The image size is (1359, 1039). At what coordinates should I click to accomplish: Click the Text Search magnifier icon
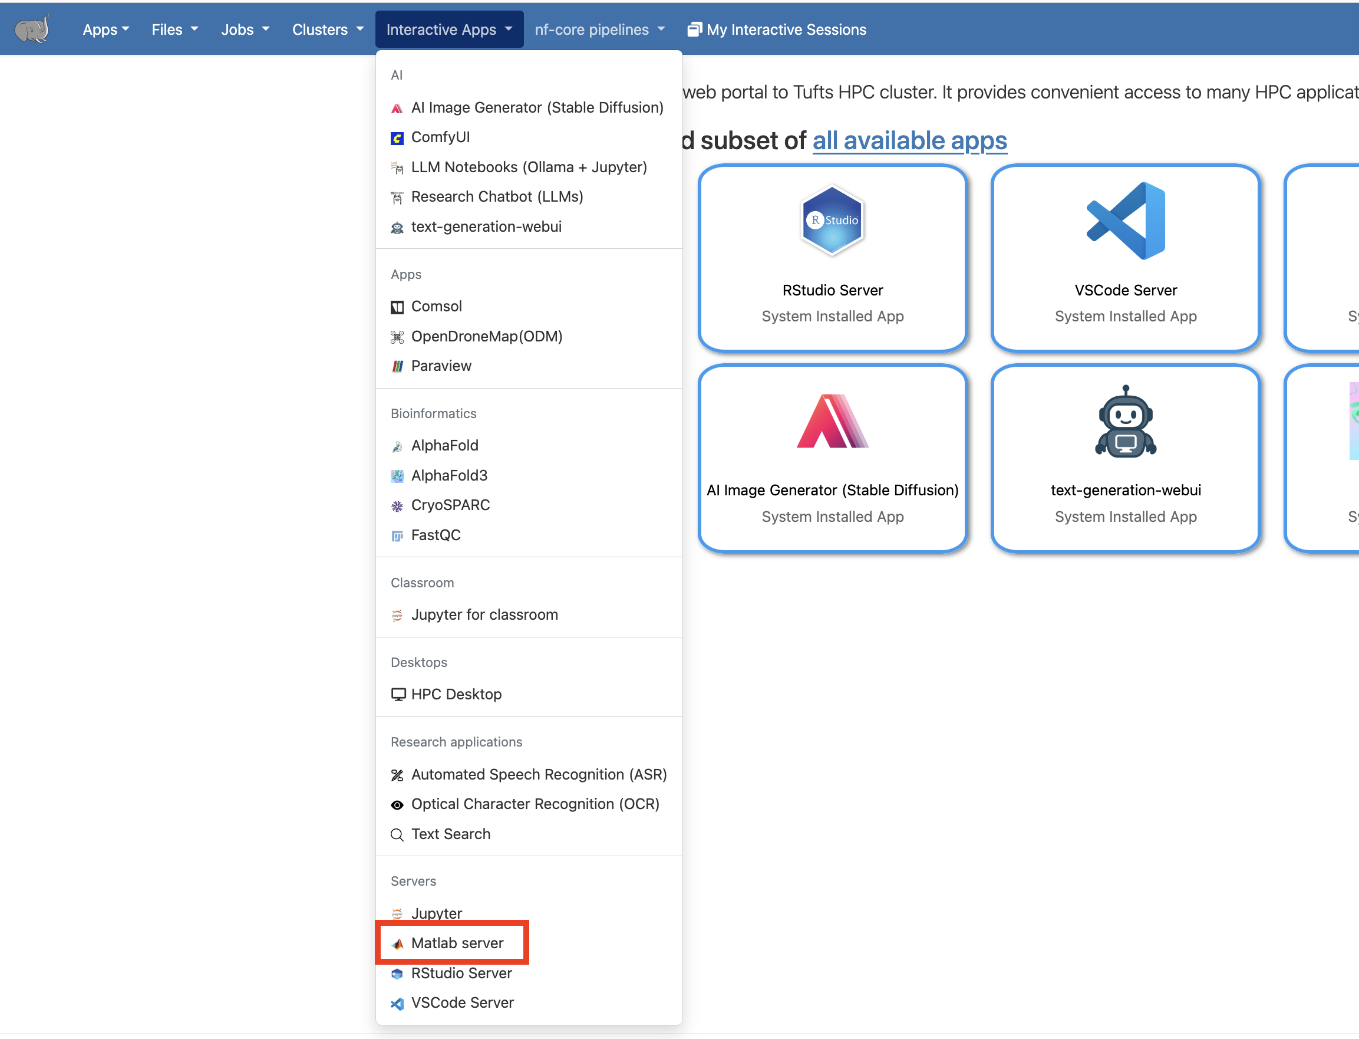coord(397,834)
